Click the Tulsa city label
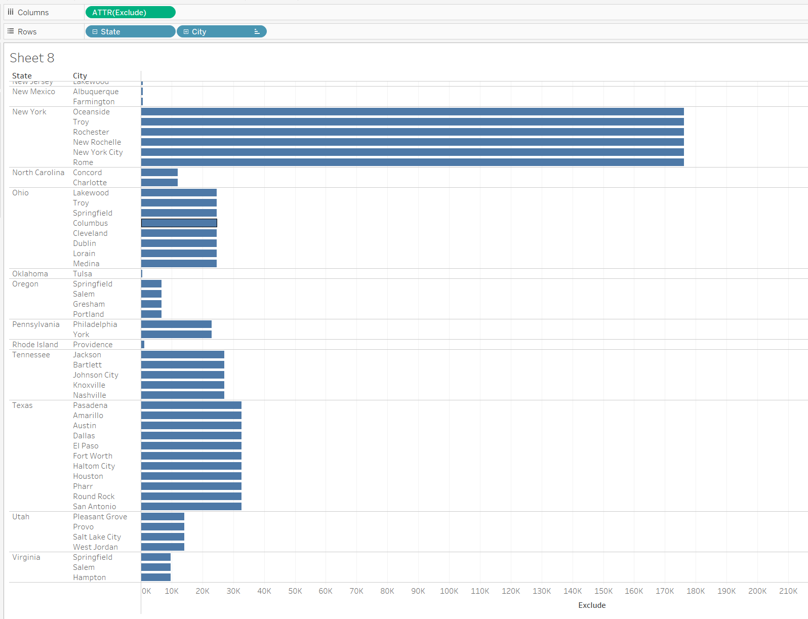The image size is (808, 619). (x=83, y=274)
